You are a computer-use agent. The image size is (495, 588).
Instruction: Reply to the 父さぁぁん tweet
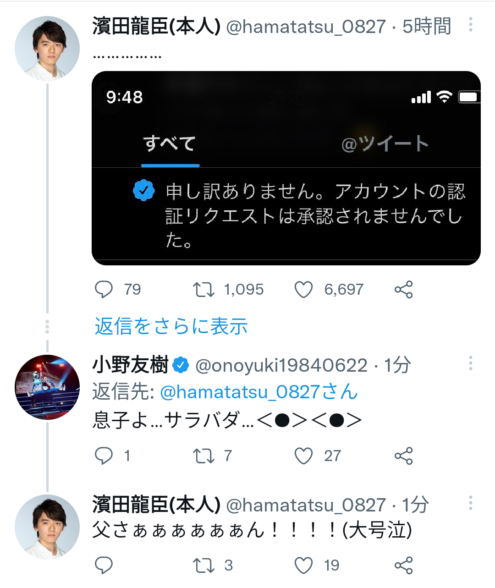click(x=104, y=566)
